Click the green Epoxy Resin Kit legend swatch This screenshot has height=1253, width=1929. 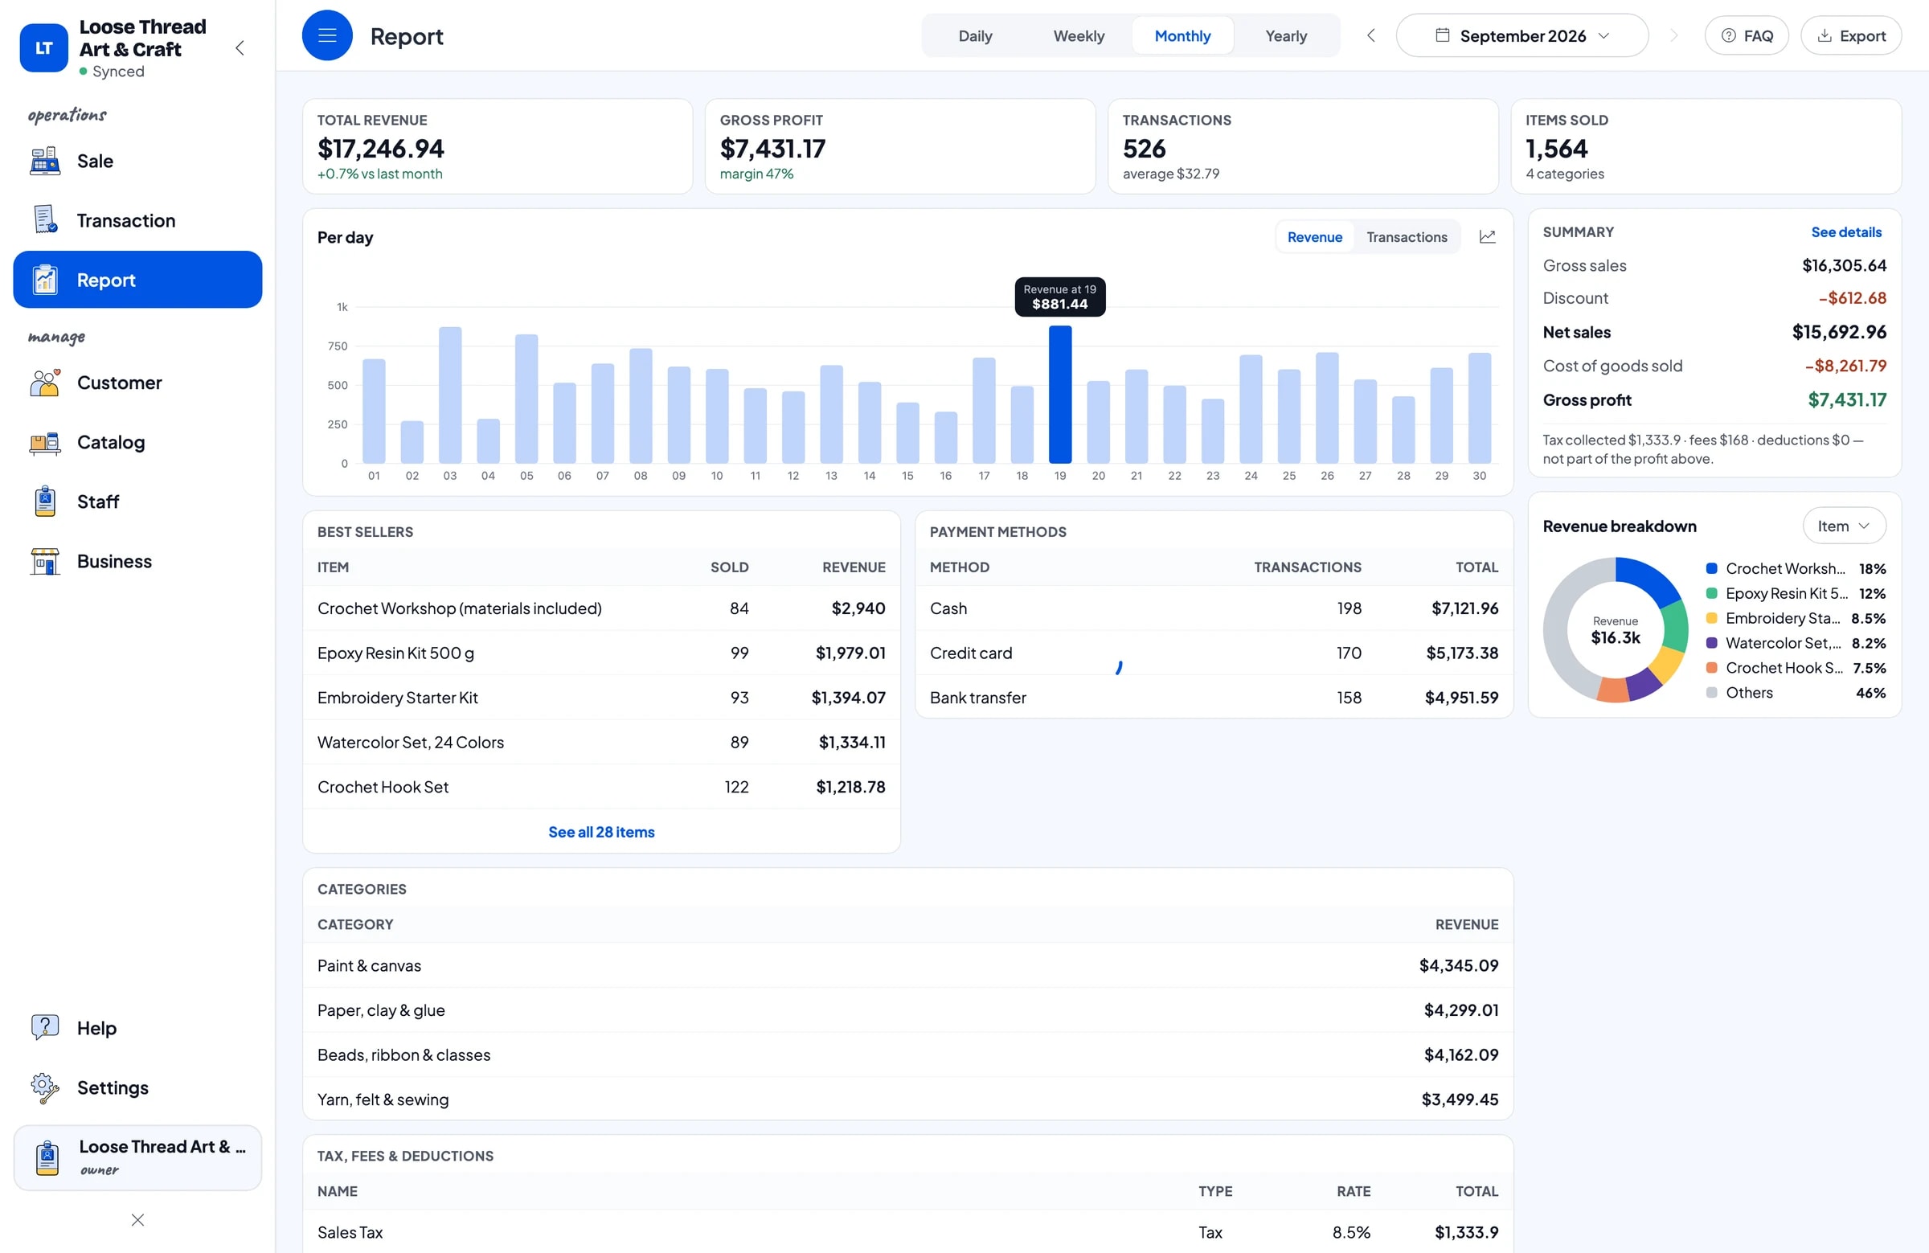pyautogui.click(x=1712, y=593)
